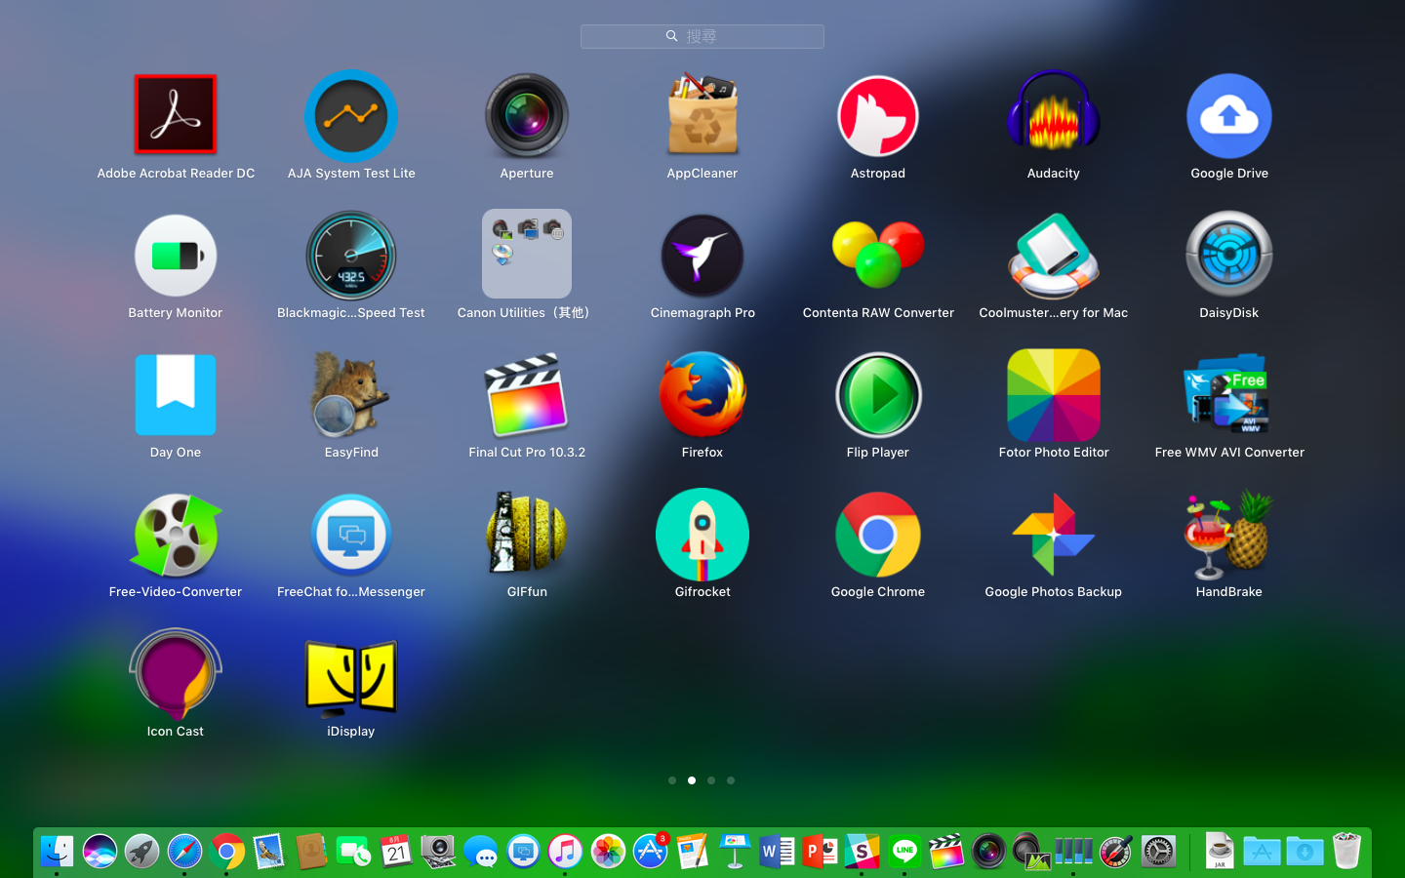Open Finder from the Dock
1405x878 pixels.
click(x=57, y=852)
